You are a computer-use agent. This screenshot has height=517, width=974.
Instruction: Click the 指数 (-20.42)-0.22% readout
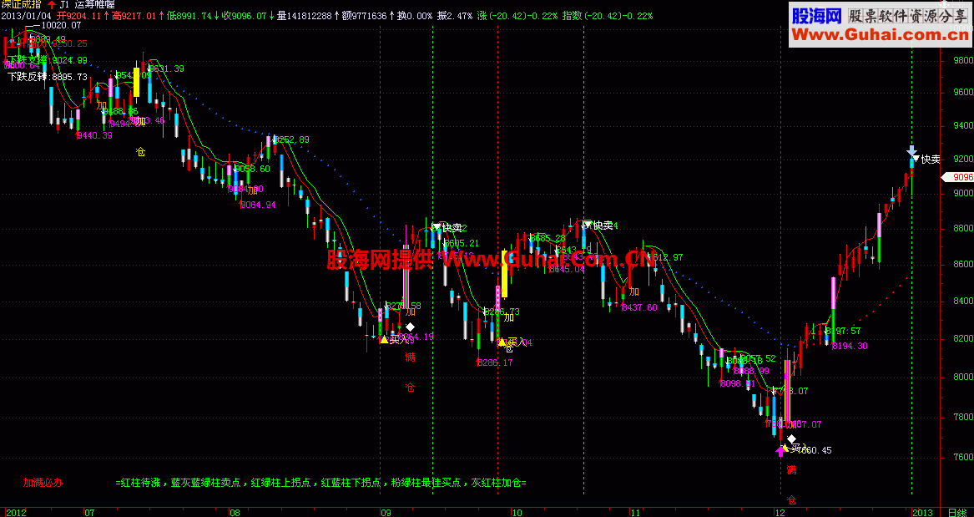[607, 16]
